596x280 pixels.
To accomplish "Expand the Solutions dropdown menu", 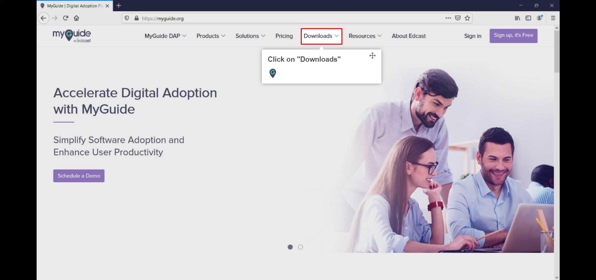I will pos(250,36).
